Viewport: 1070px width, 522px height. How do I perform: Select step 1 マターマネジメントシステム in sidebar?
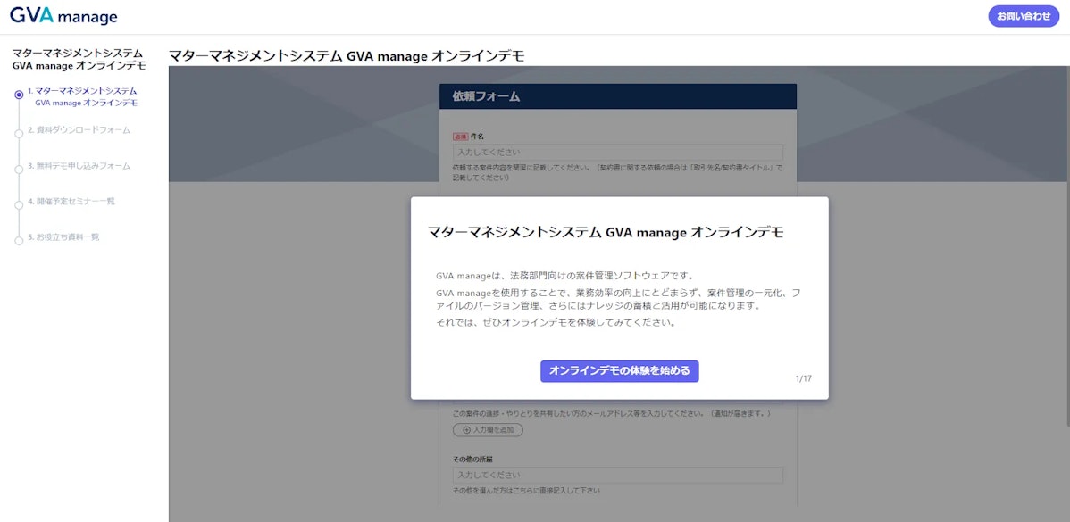click(86, 96)
